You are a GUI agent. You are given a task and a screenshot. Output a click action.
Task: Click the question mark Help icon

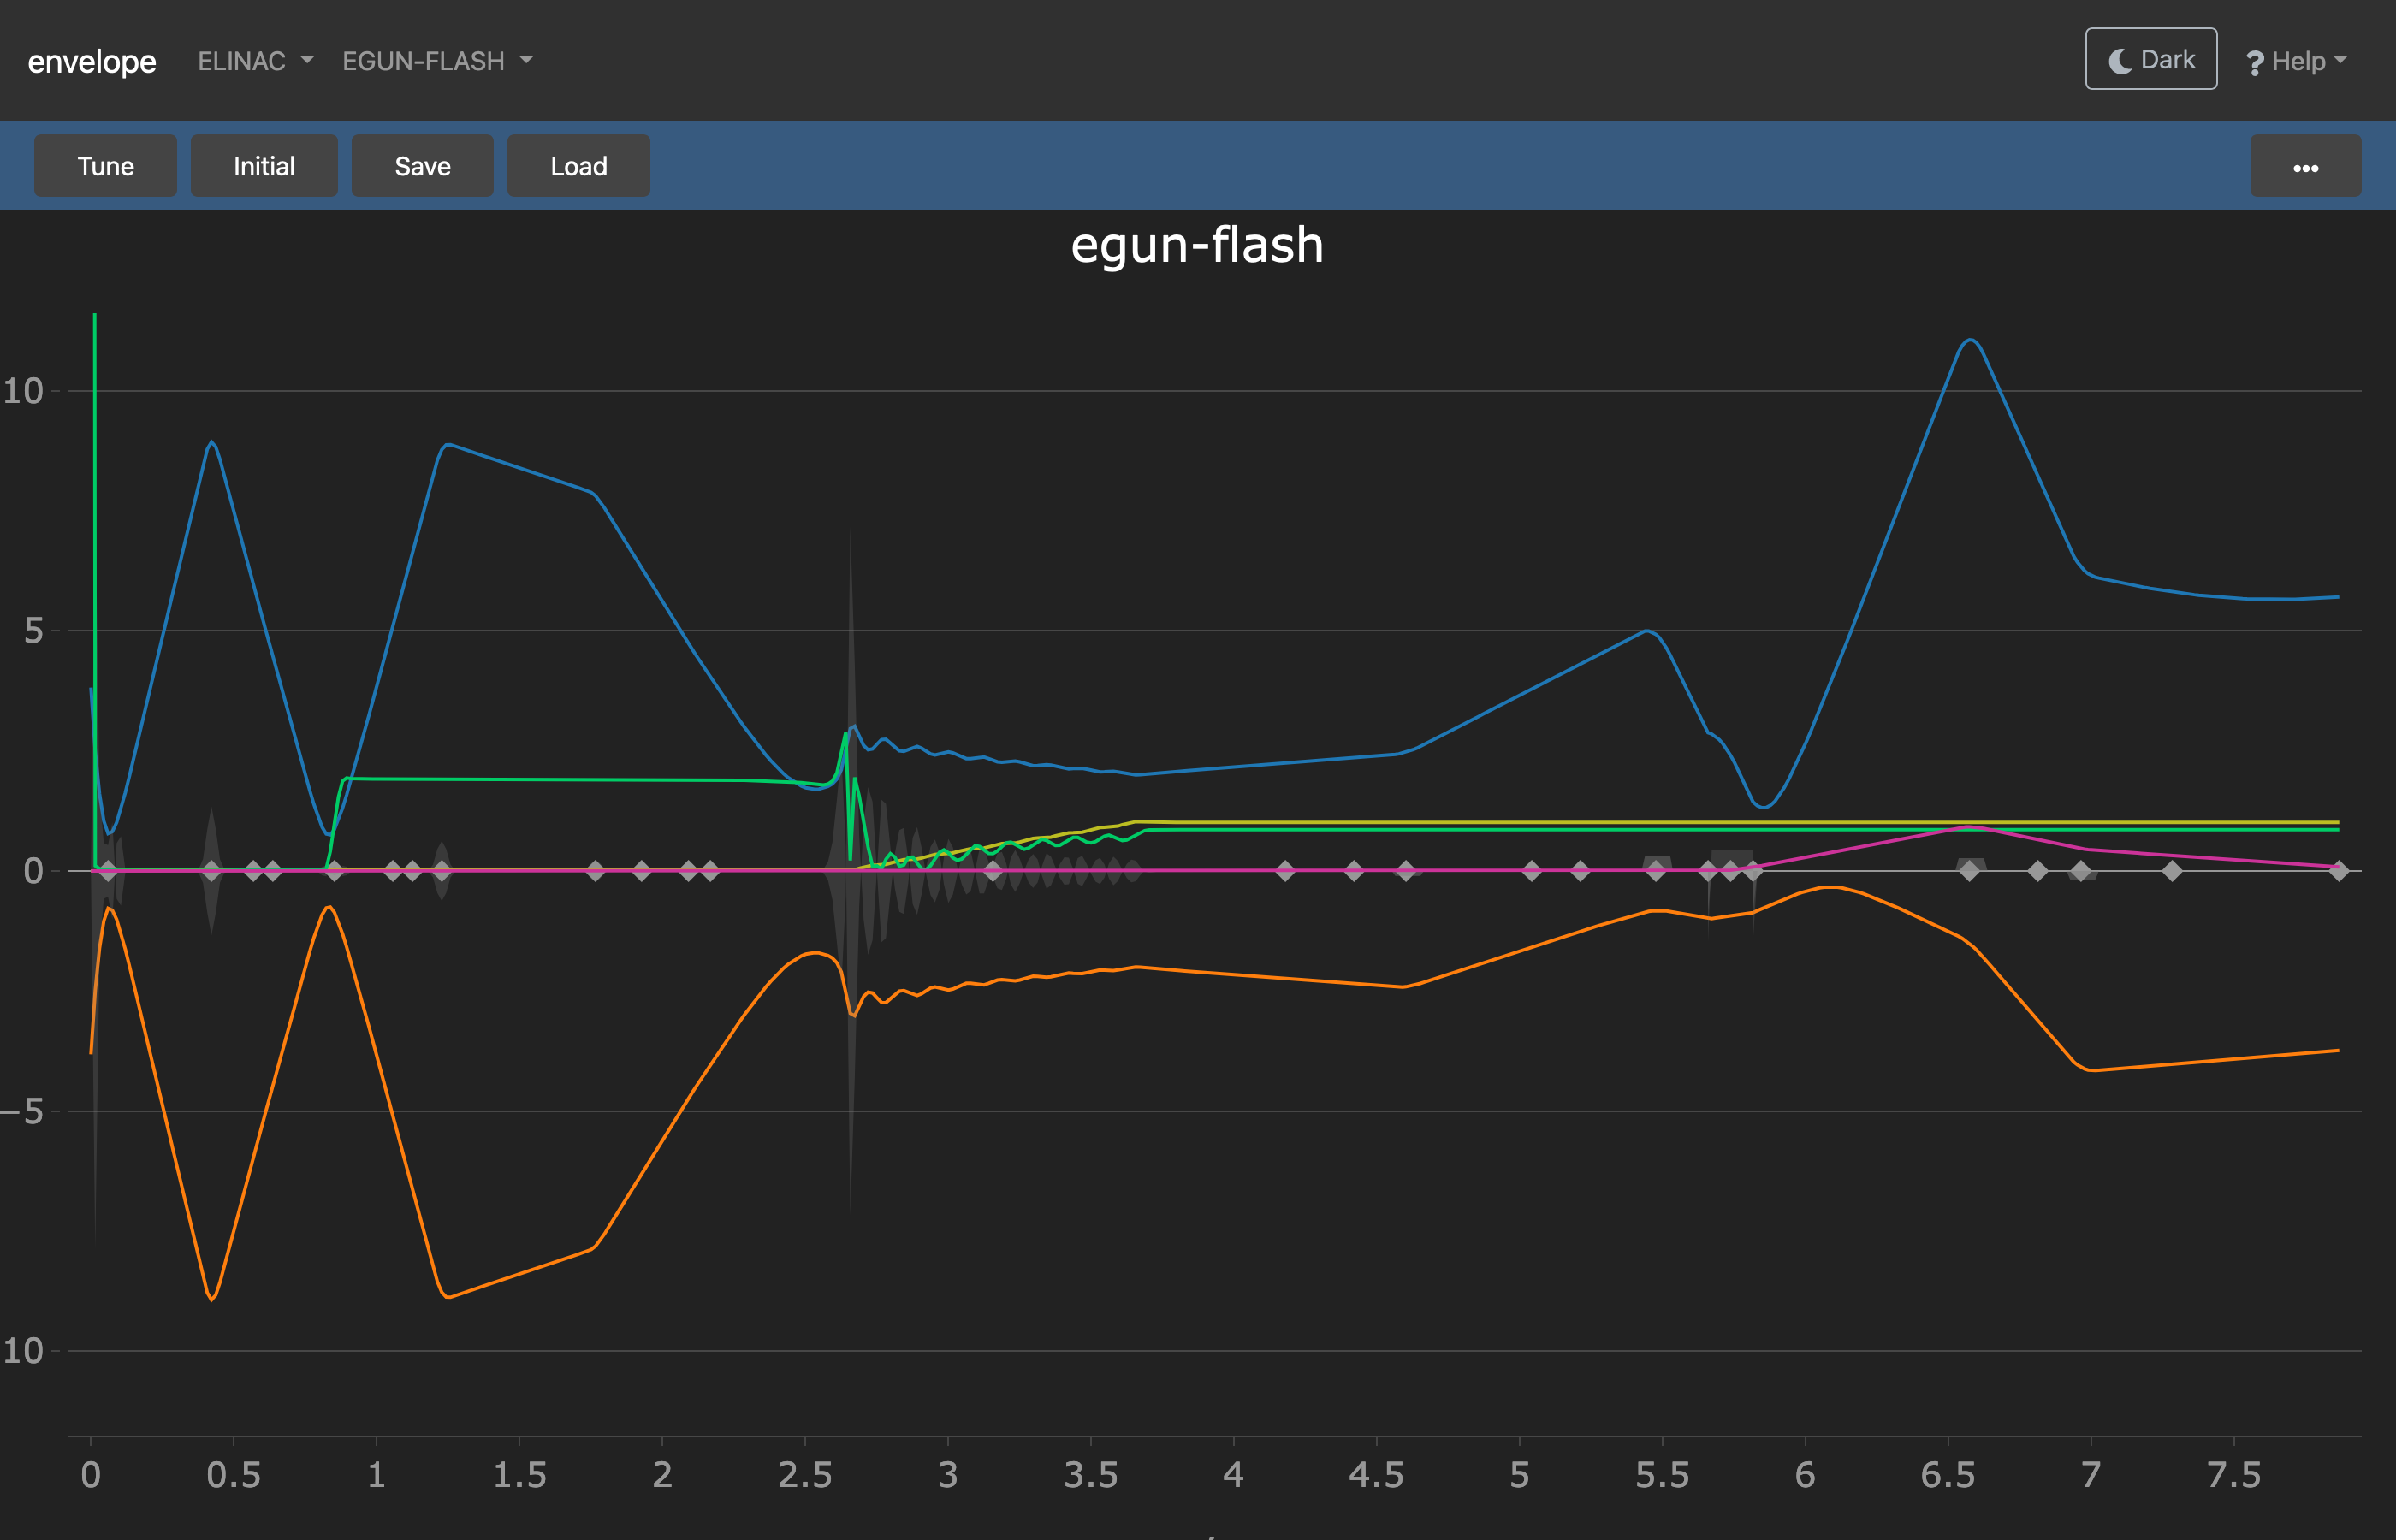pyautogui.click(x=2255, y=63)
